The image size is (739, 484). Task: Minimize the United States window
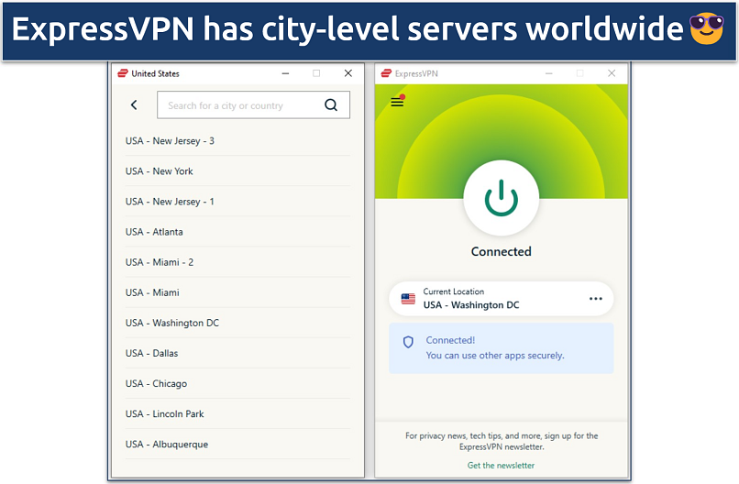(x=286, y=73)
